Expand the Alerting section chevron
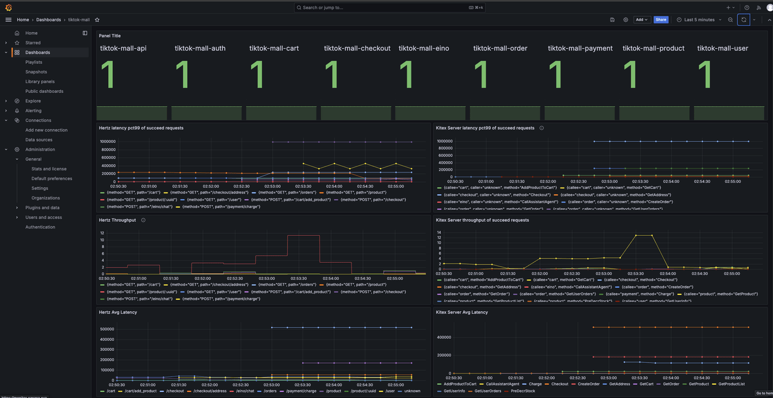This screenshot has width=773, height=398. (6, 110)
